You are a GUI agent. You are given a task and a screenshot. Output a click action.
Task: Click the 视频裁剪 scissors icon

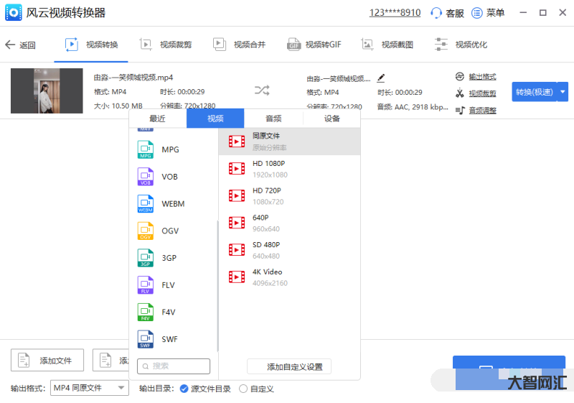(x=461, y=93)
